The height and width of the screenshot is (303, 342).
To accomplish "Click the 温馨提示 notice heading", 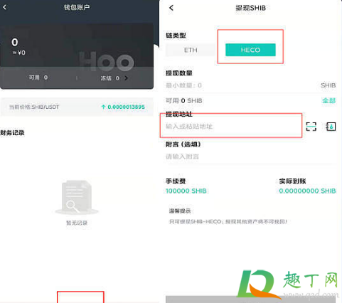I will coord(180,211).
